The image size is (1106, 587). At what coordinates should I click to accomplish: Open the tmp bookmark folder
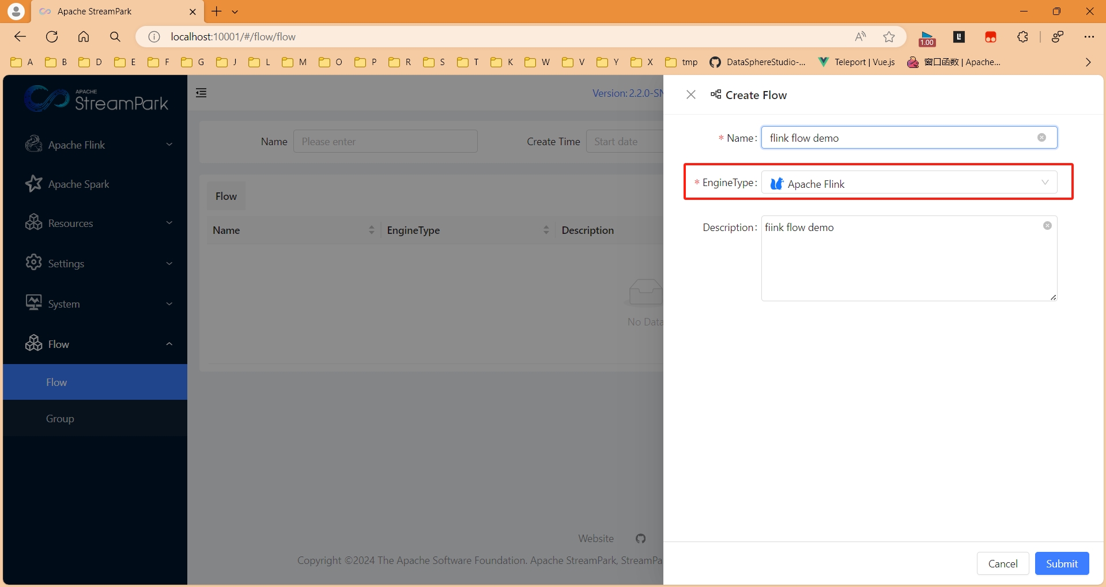coord(681,62)
